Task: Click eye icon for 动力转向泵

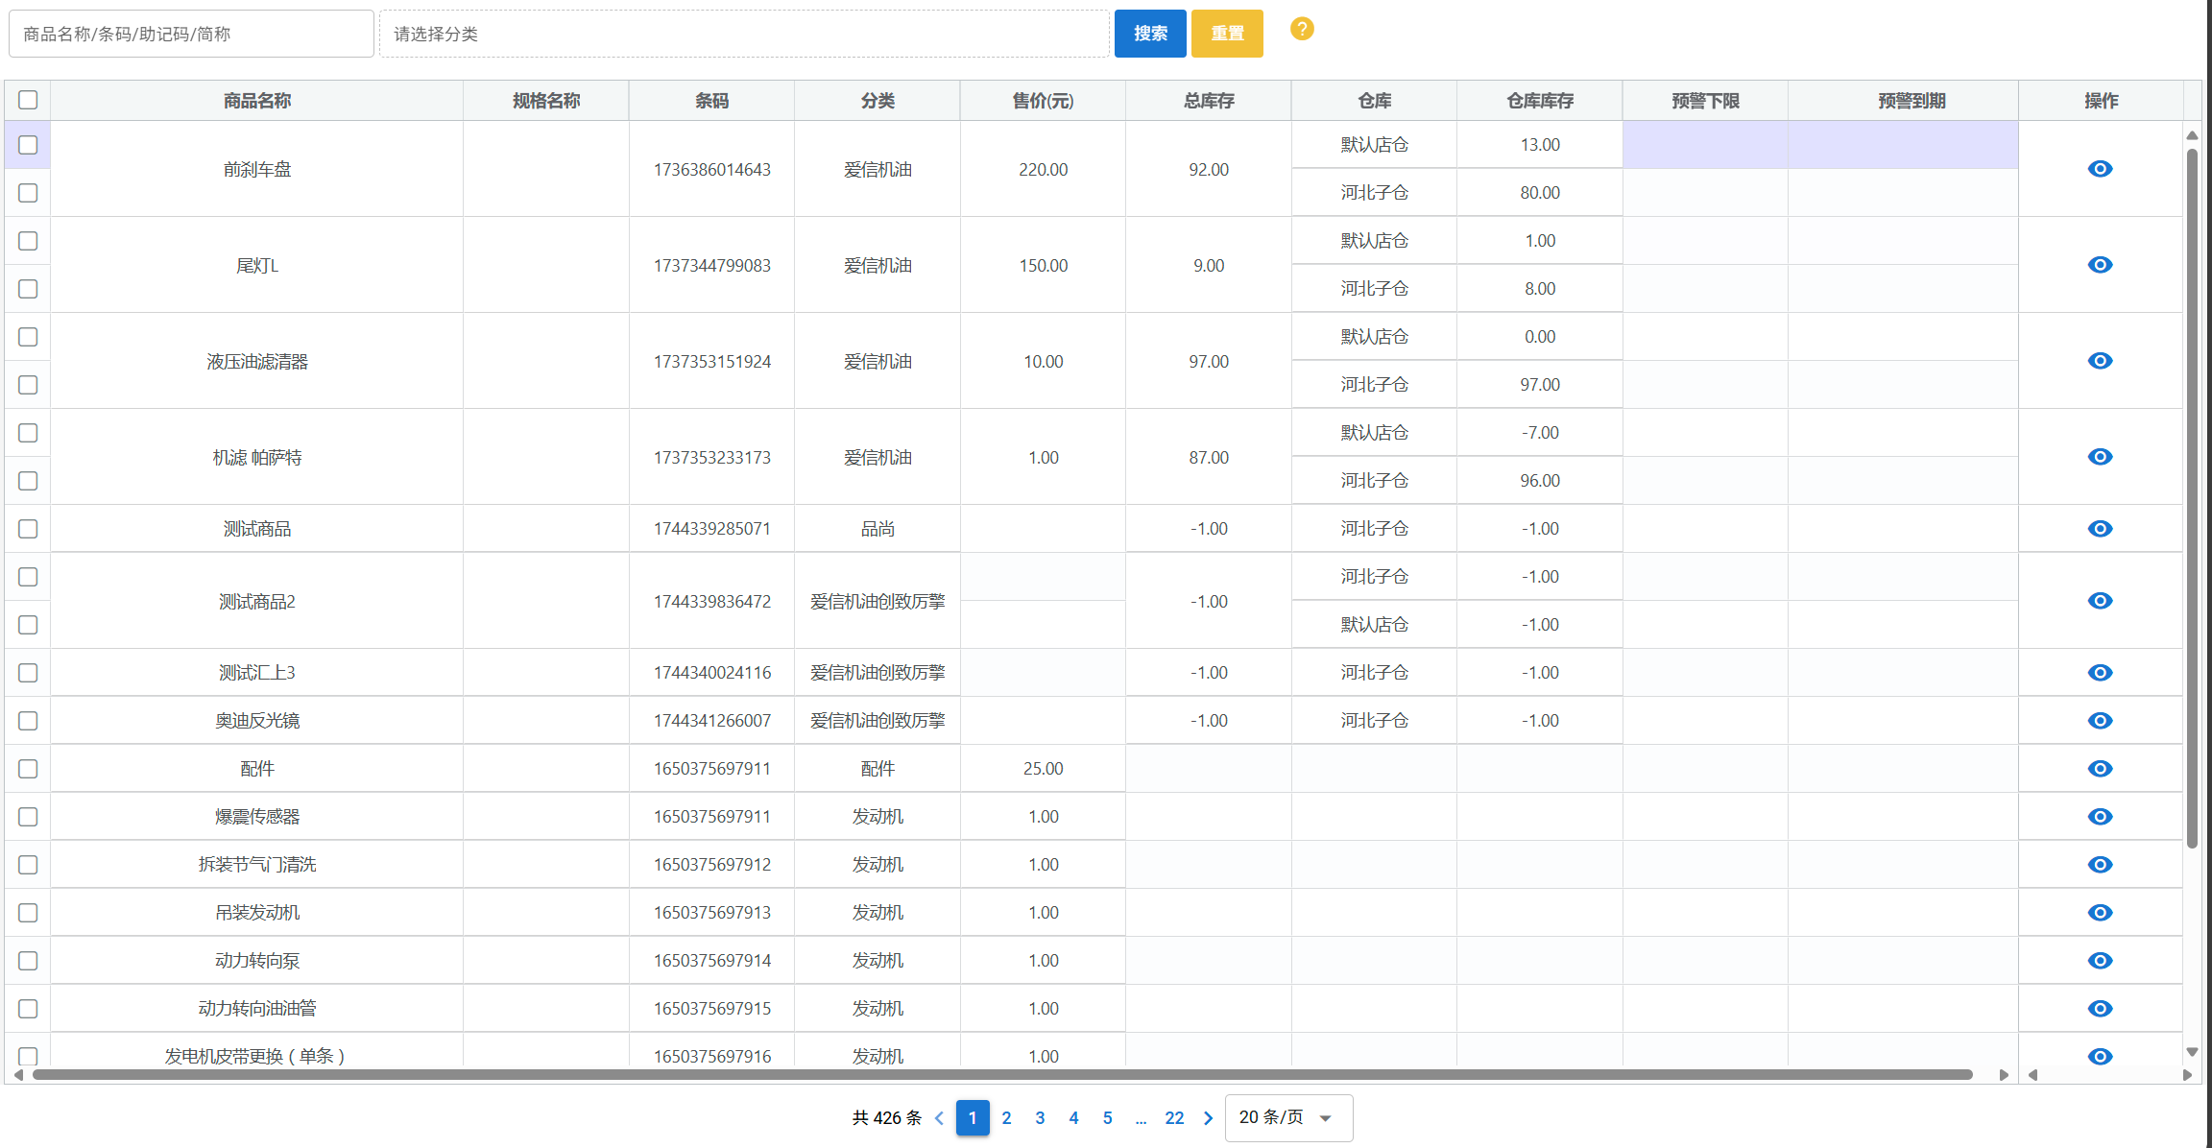Action: pos(2100,961)
